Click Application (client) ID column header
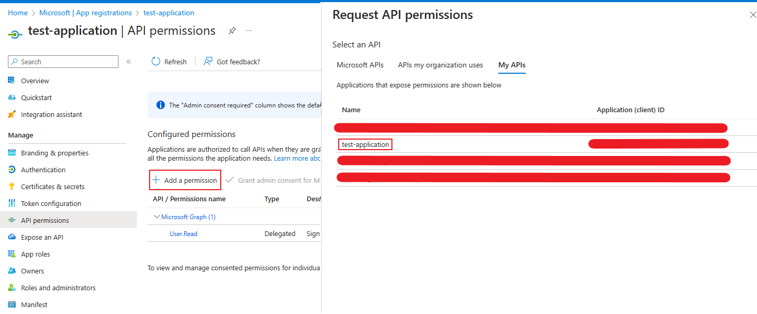Viewport: 757px width, 314px height. coord(631,110)
